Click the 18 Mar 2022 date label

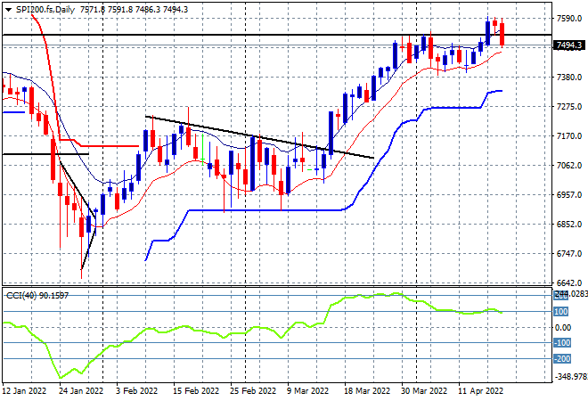[x=367, y=391]
